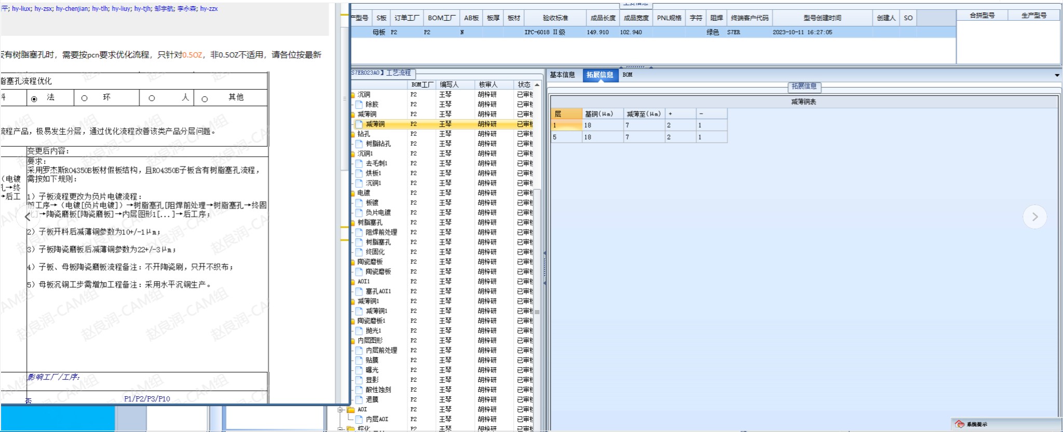This screenshot has width=1063, height=432.
Task: Click the 基铜 cell in layer 5 row
Action: tap(602, 137)
